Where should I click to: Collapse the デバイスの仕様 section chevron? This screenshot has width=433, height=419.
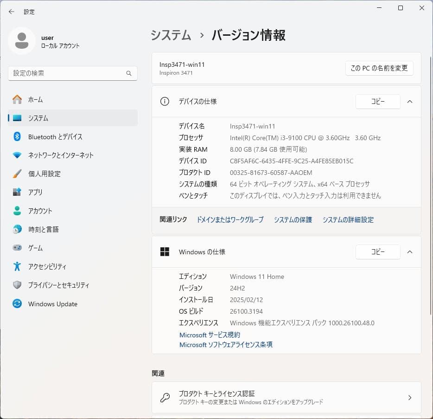410,102
